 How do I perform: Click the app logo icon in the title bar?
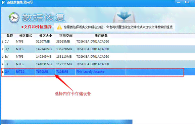pos(3,2)
